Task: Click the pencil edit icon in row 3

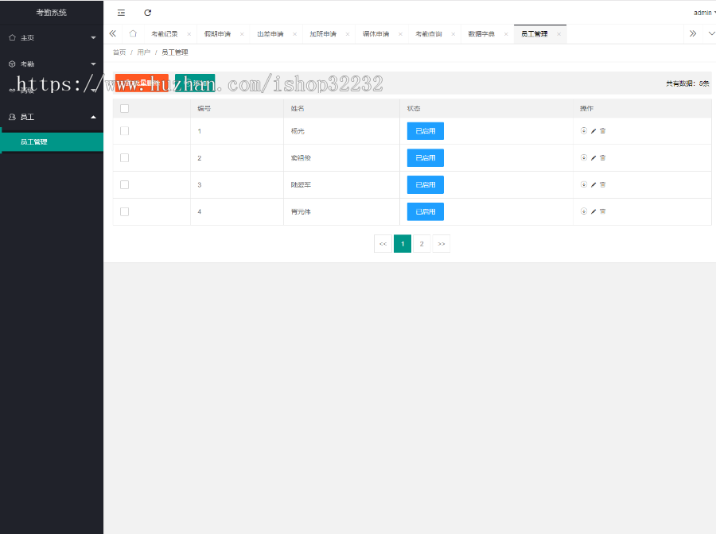Action: point(593,184)
